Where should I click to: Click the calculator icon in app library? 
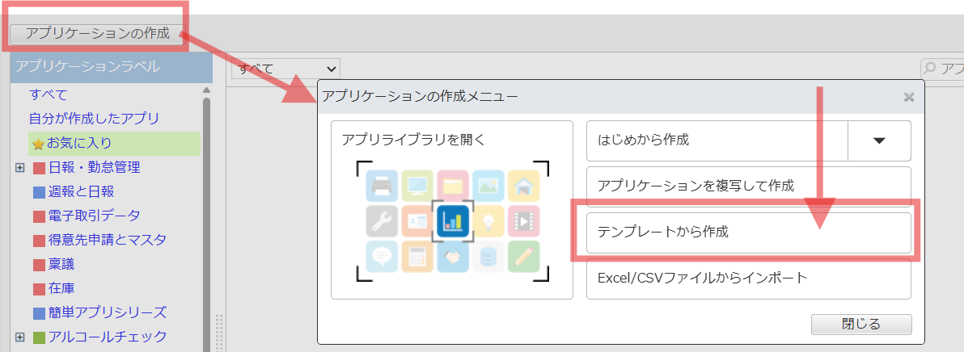point(417,256)
